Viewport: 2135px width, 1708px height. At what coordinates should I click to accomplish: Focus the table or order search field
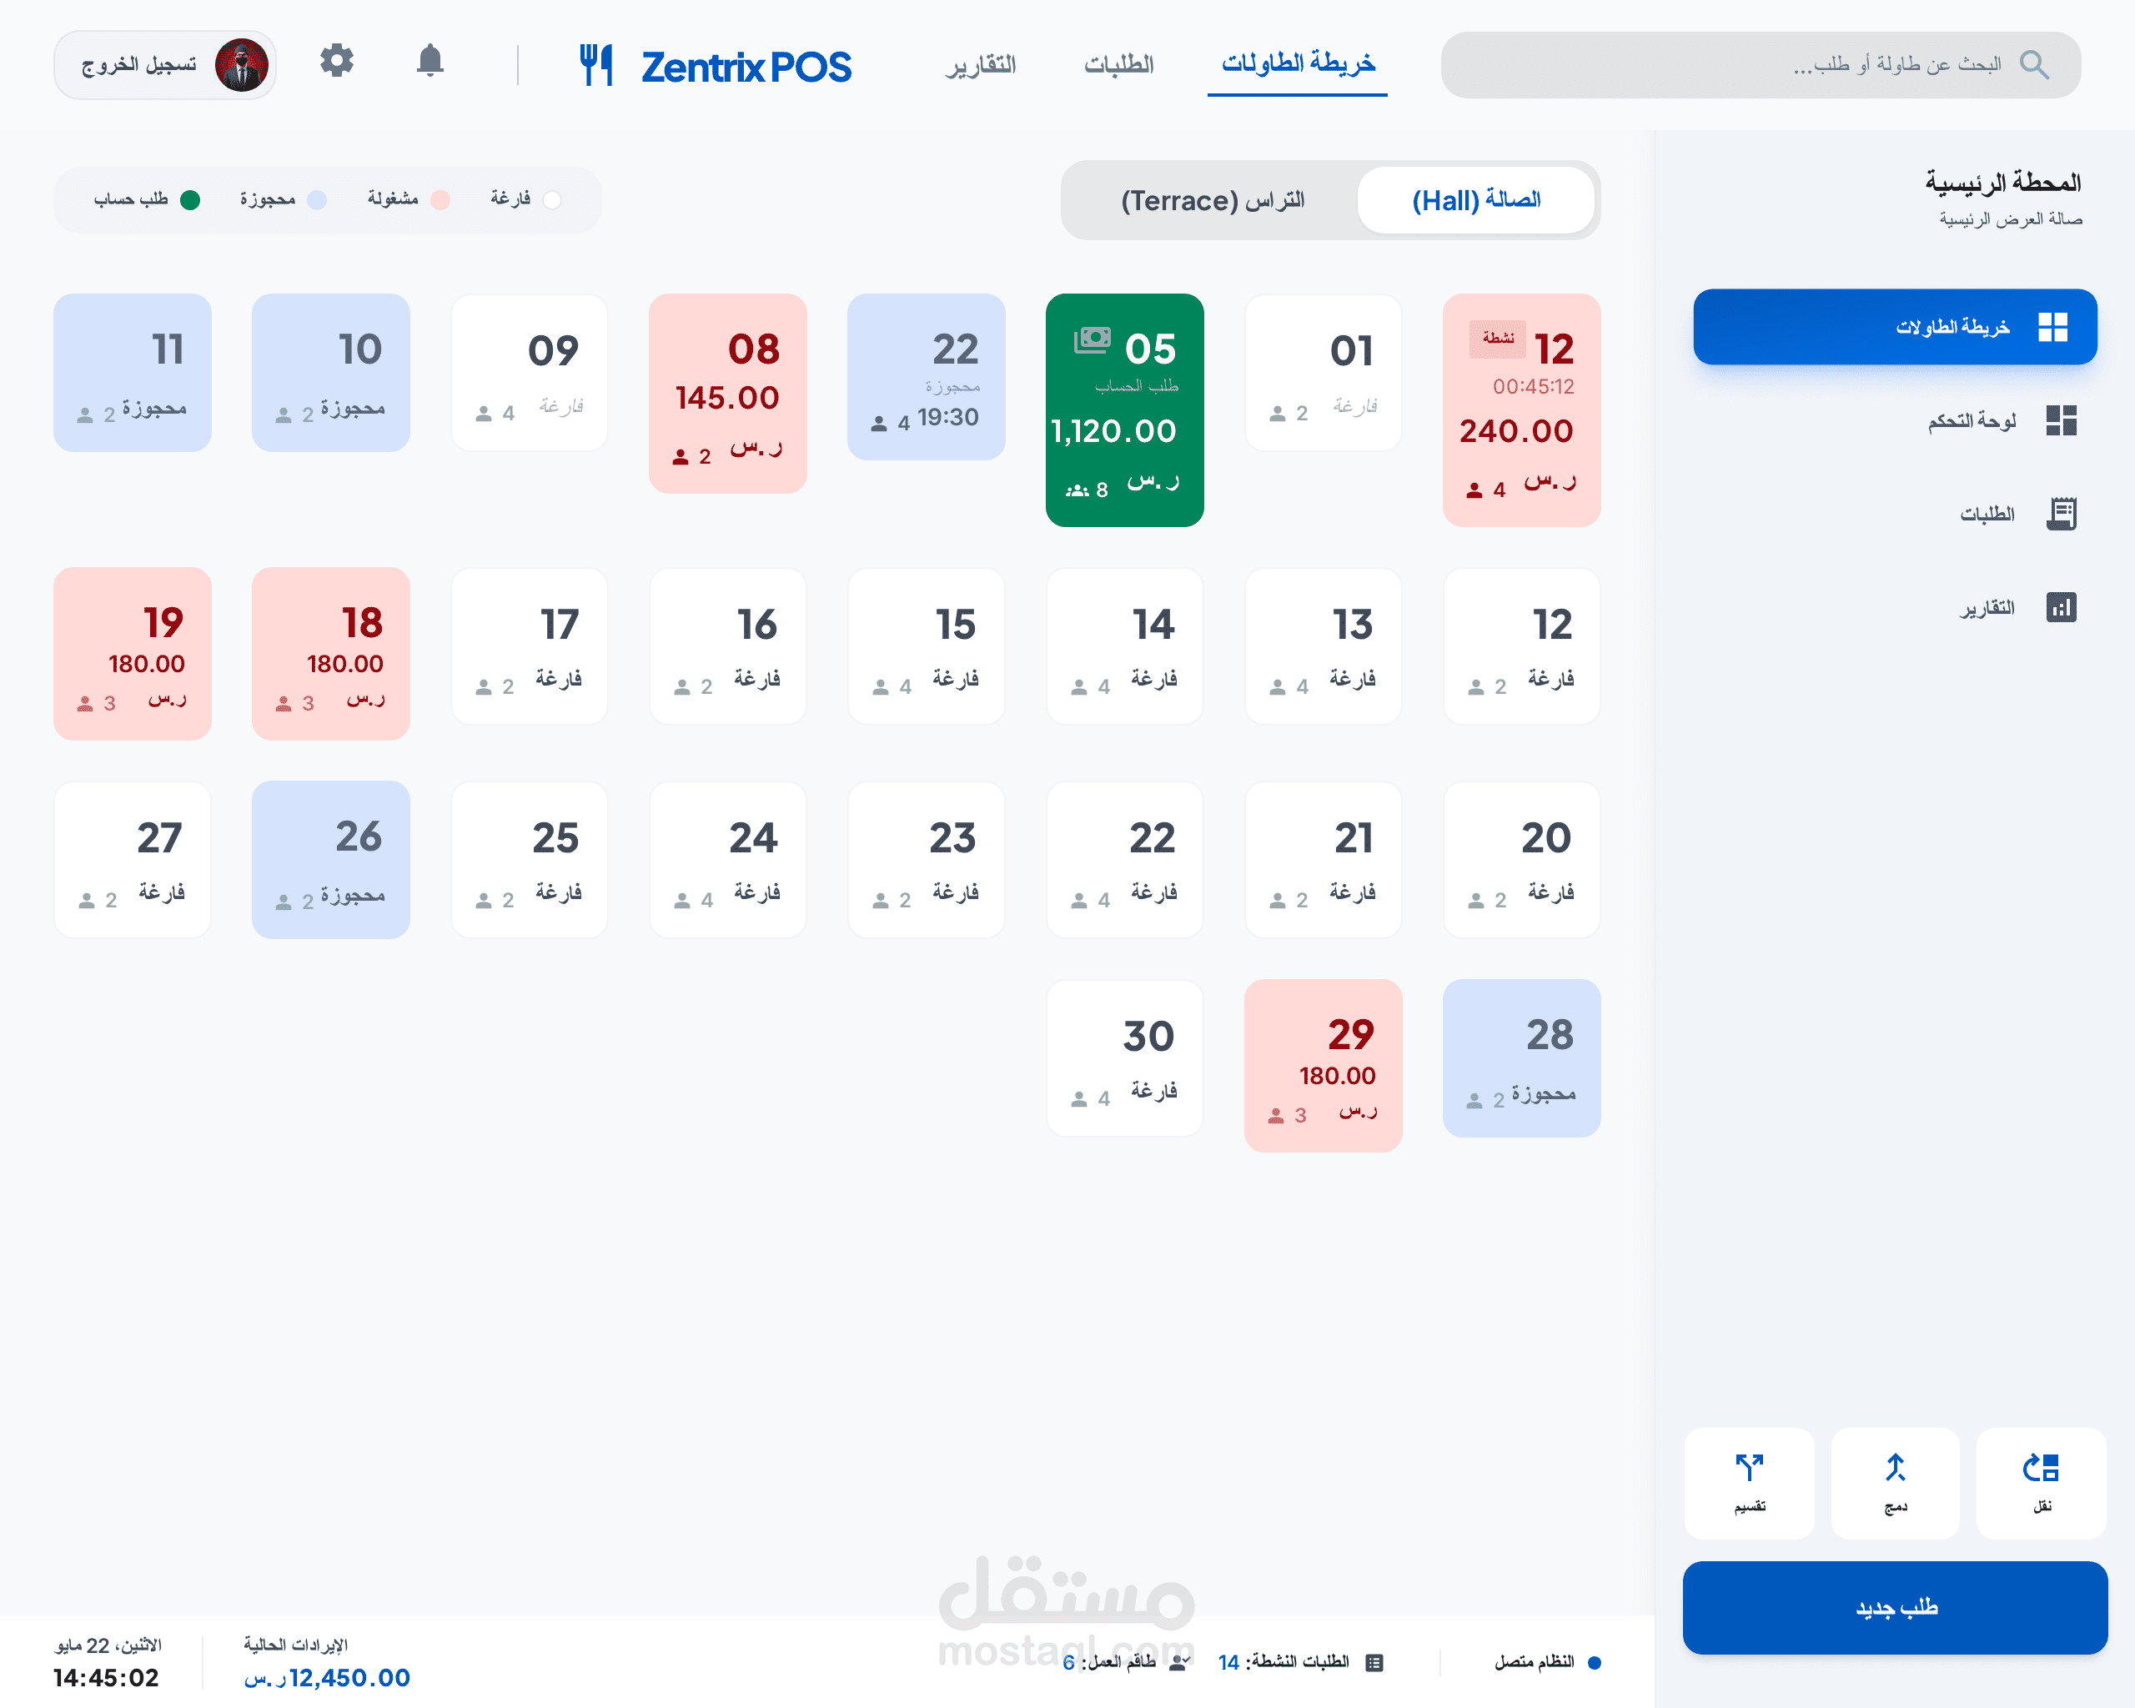point(1760,65)
